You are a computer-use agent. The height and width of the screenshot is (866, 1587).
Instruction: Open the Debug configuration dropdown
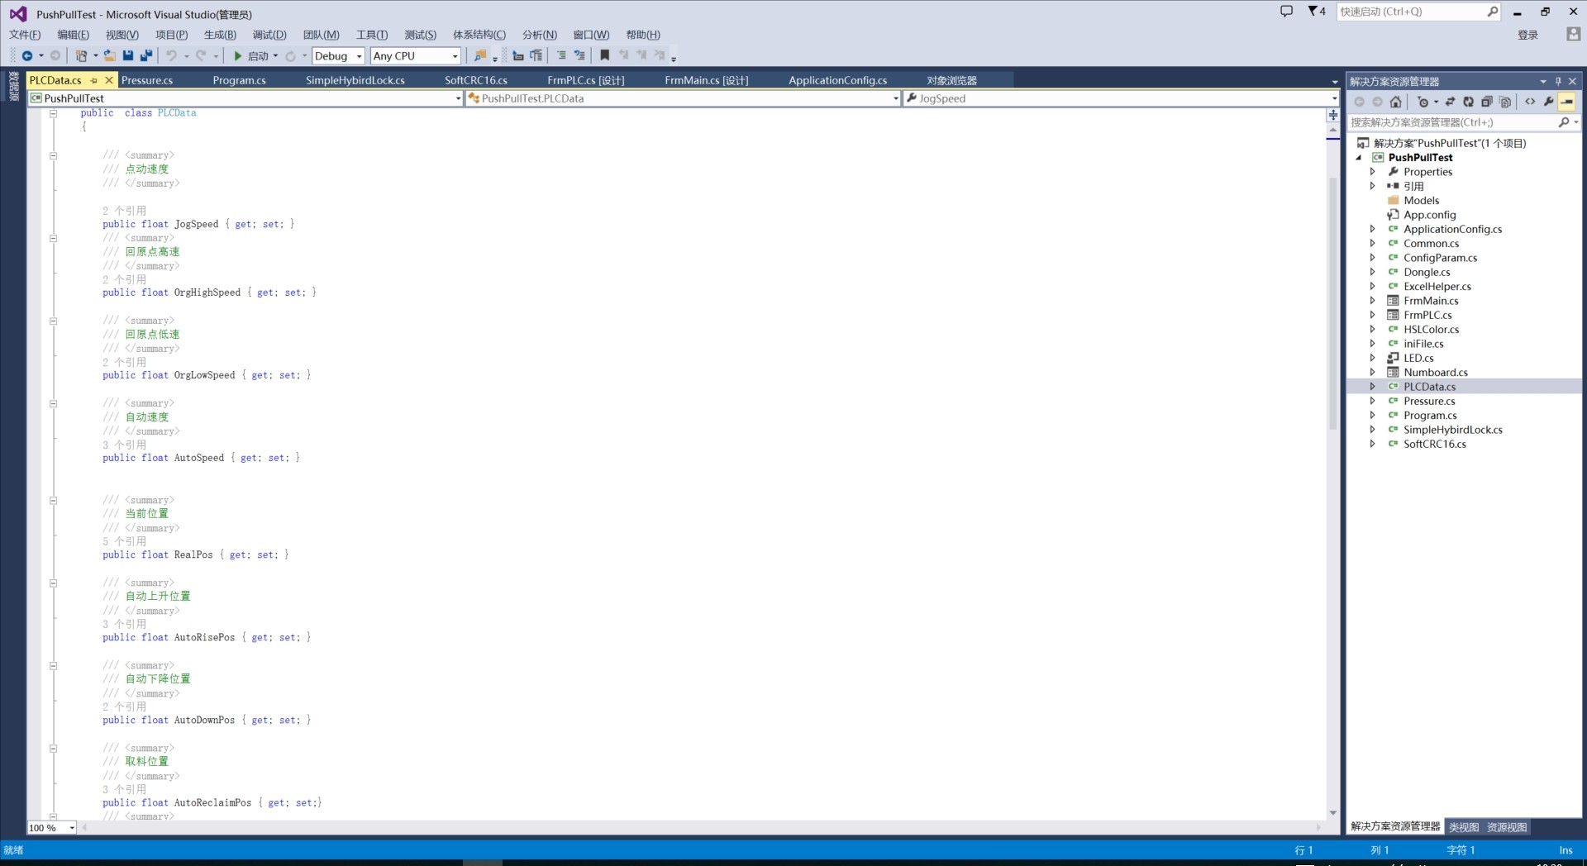pos(338,56)
